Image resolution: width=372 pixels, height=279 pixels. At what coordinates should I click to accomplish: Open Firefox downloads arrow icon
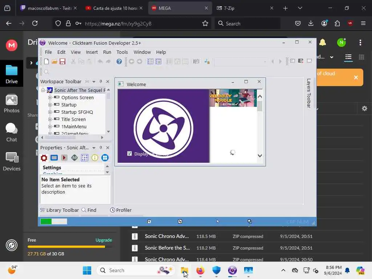click(x=311, y=23)
